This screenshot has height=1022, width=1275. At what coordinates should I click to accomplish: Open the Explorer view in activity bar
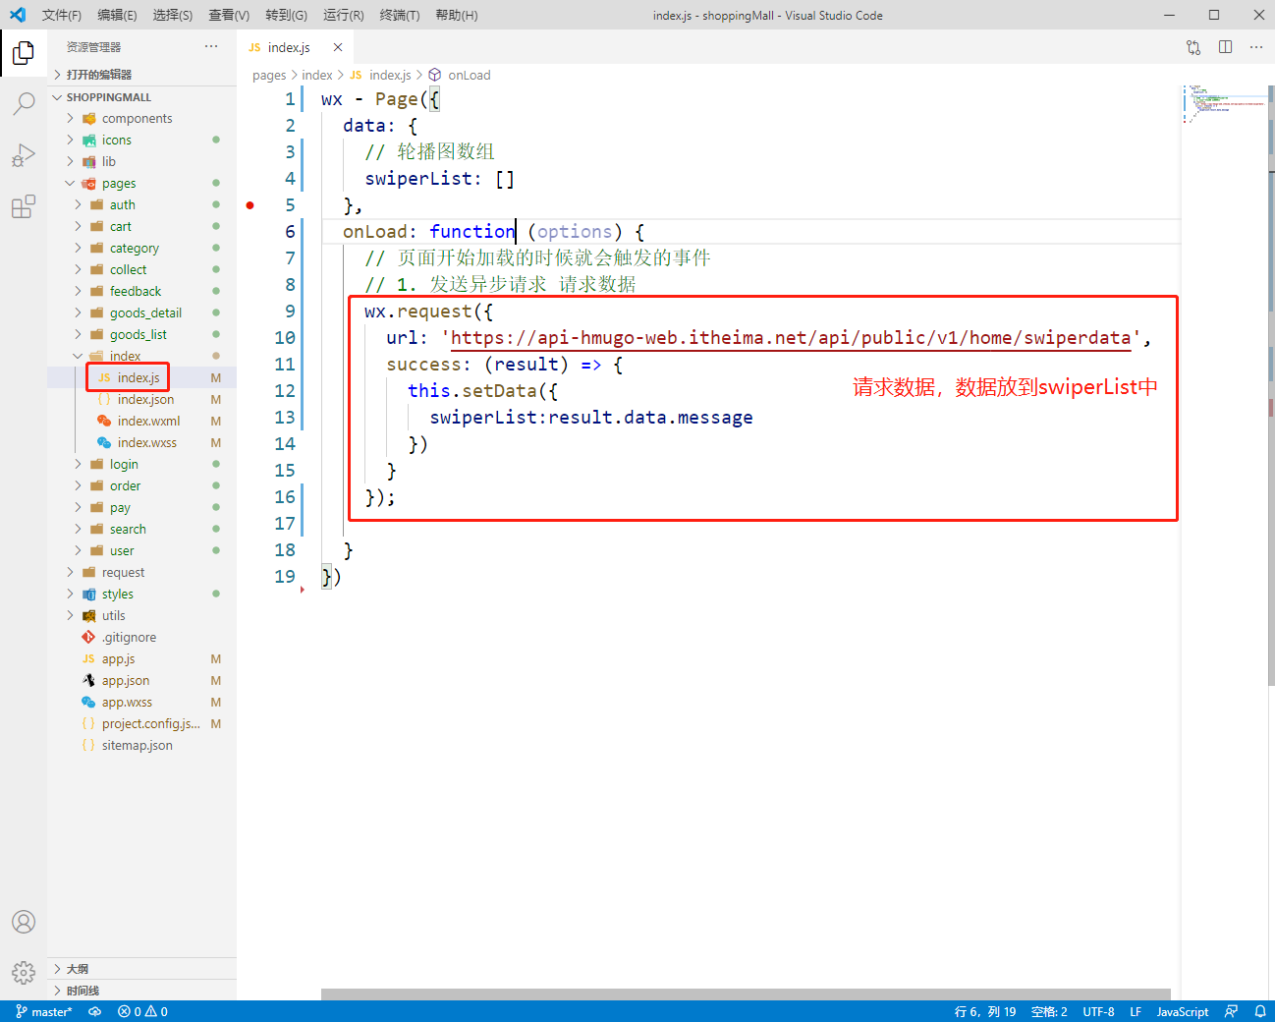pos(24,53)
